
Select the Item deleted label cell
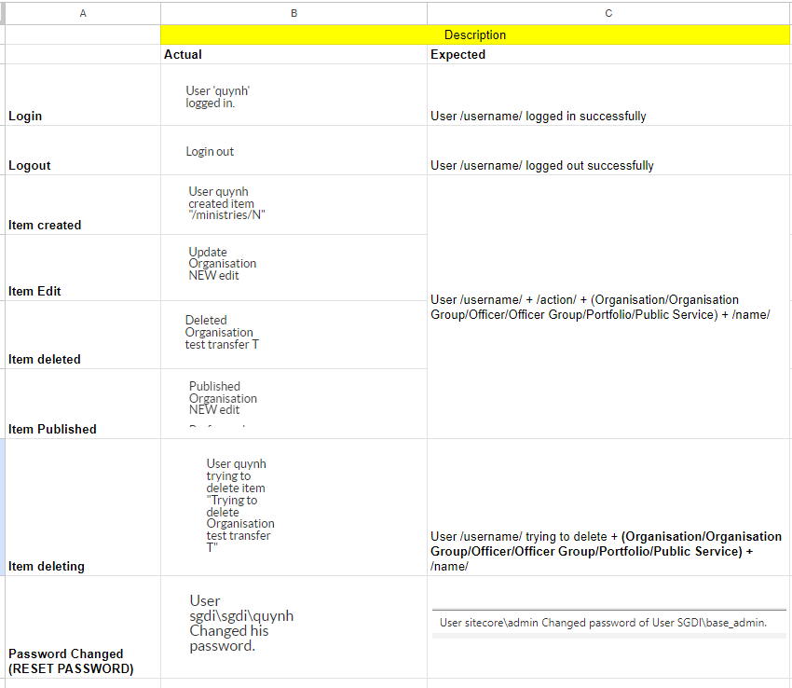point(83,335)
